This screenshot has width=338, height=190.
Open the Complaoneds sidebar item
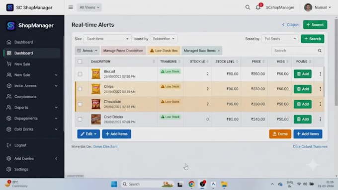point(32,97)
